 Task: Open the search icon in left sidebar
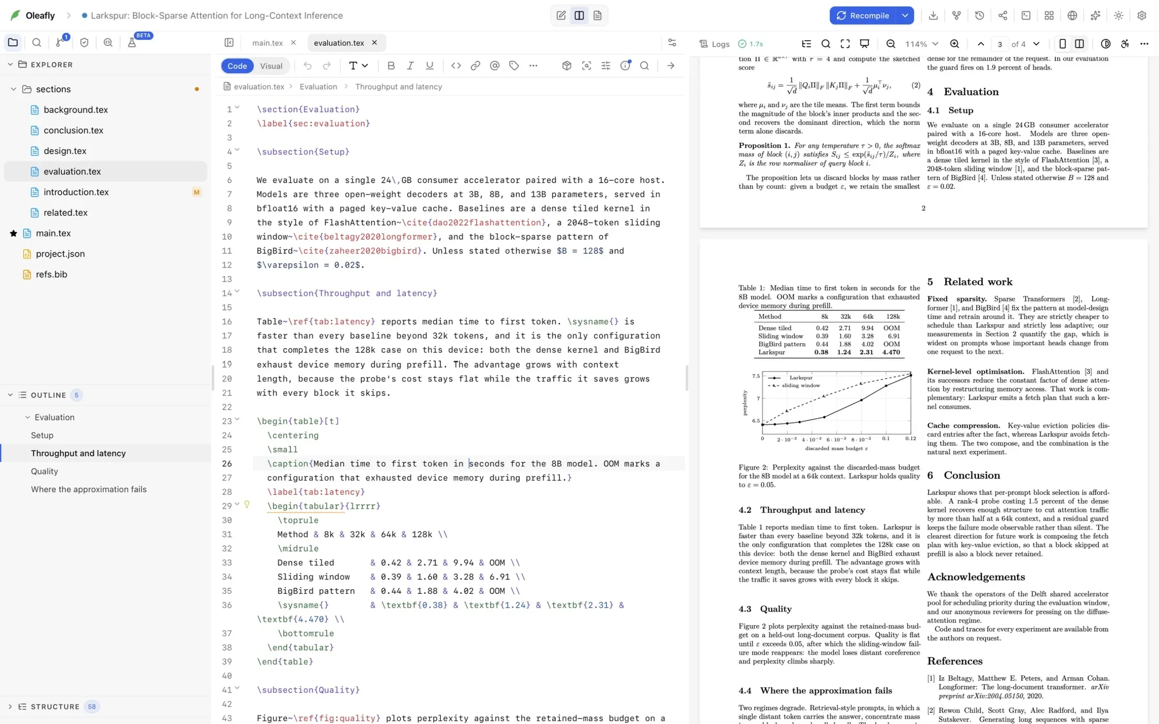click(36, 42)
